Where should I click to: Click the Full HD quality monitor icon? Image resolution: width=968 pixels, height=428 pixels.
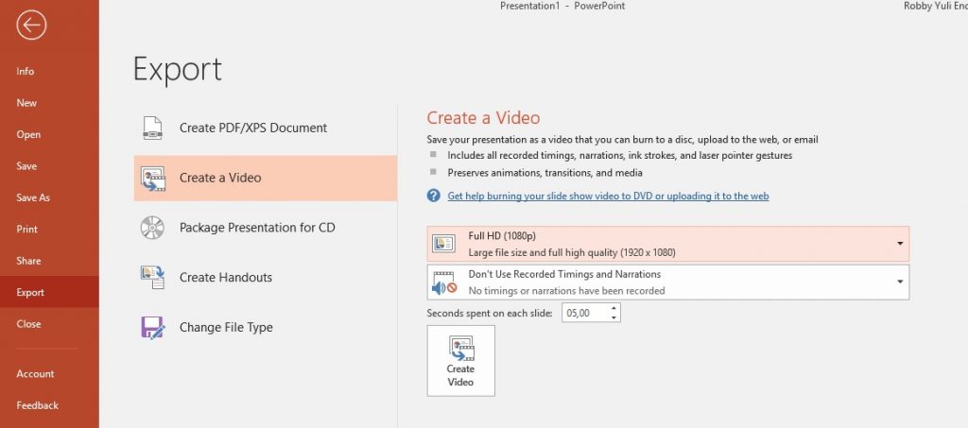(x=444, y=244)
